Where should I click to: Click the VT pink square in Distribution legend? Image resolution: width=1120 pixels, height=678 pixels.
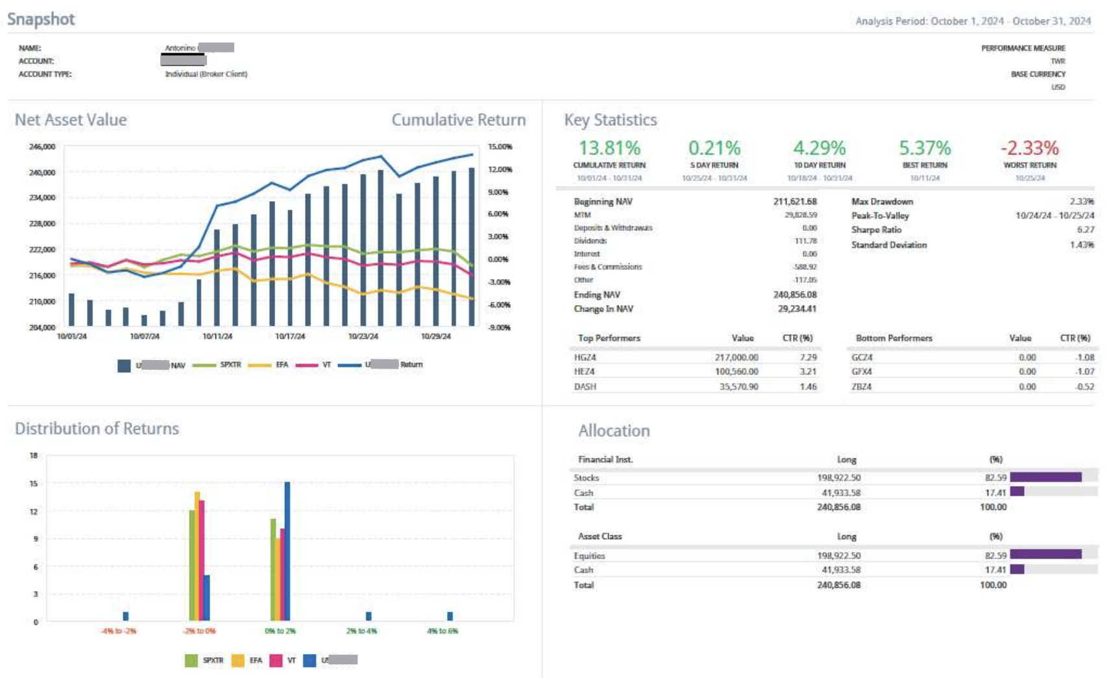tap(276, 660)
